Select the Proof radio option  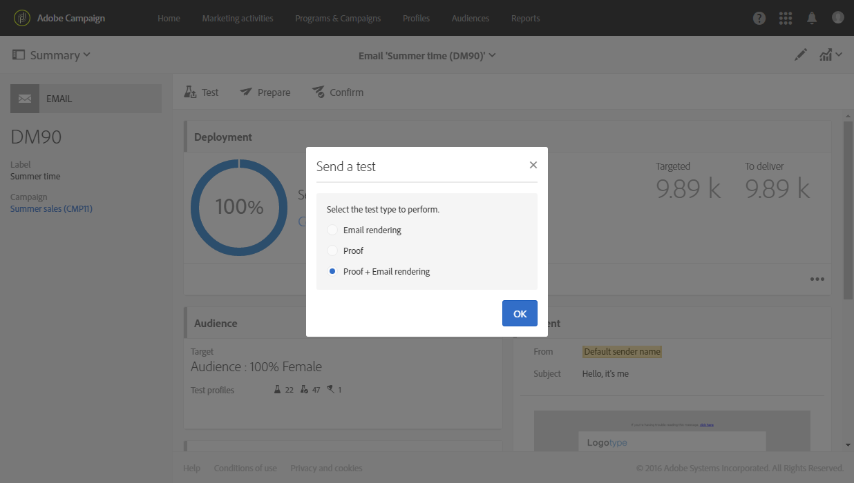[332, 250]
